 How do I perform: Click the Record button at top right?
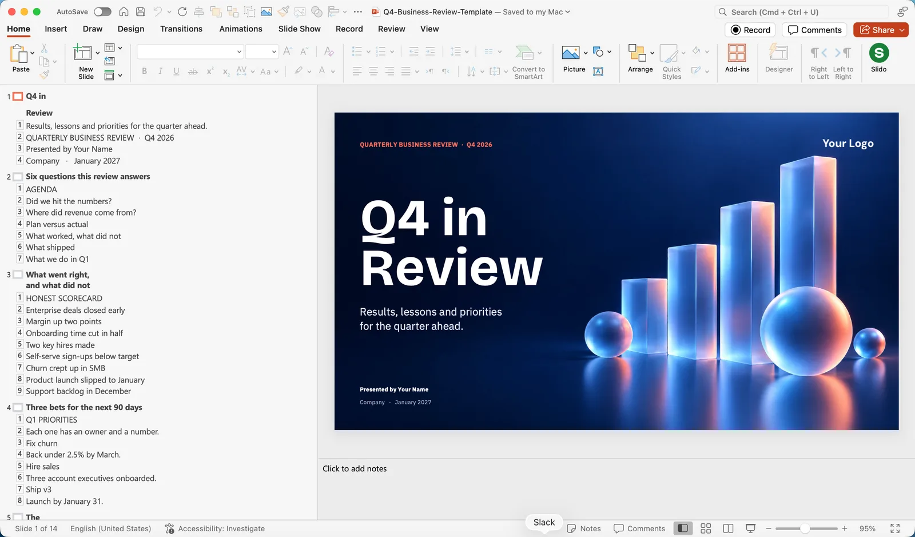click(751, 30)
